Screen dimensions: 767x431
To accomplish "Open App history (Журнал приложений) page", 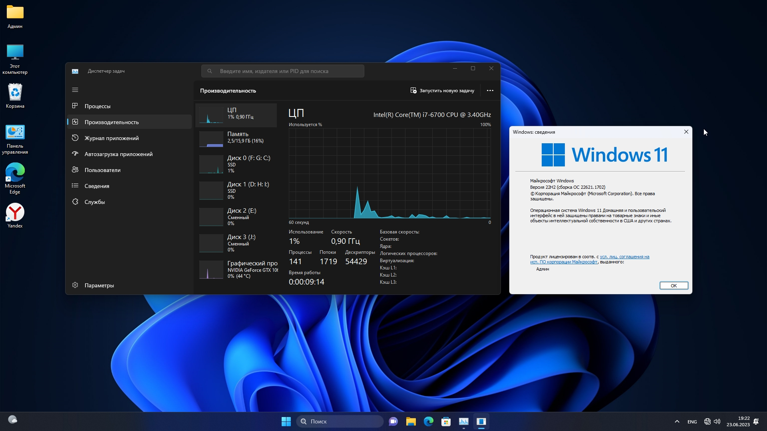I will click(x=111, y=138).
